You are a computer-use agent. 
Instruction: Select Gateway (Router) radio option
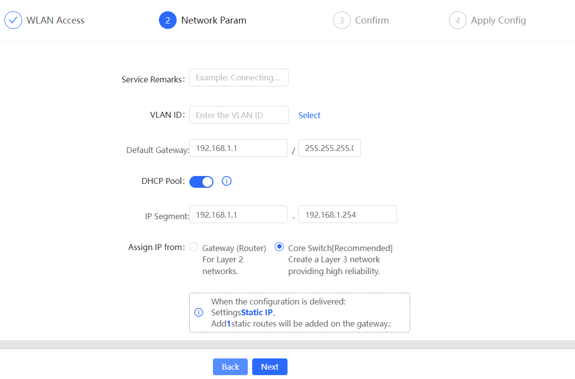194,247
